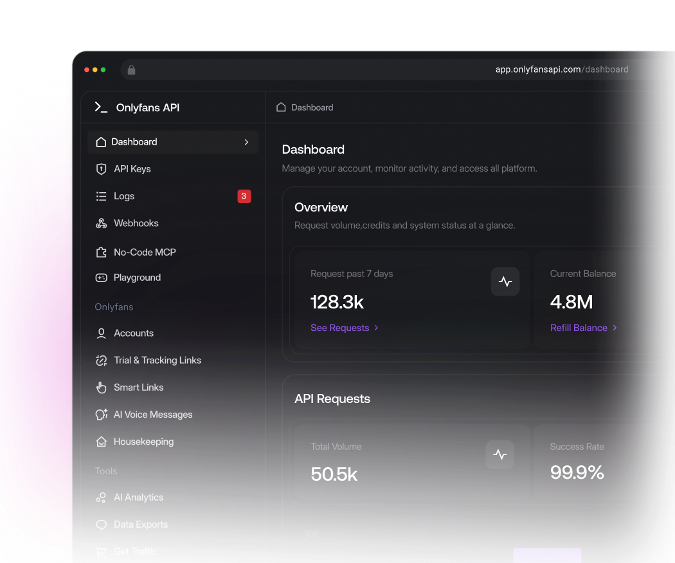This screenshot has width=675, height=563.
Task: Click the Trial & Tracking Links icon
Action: pos(101,361)
